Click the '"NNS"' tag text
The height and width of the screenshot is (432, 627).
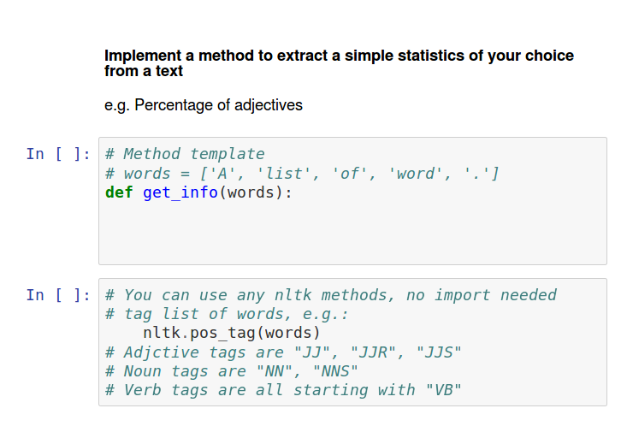tap(335, 371)
